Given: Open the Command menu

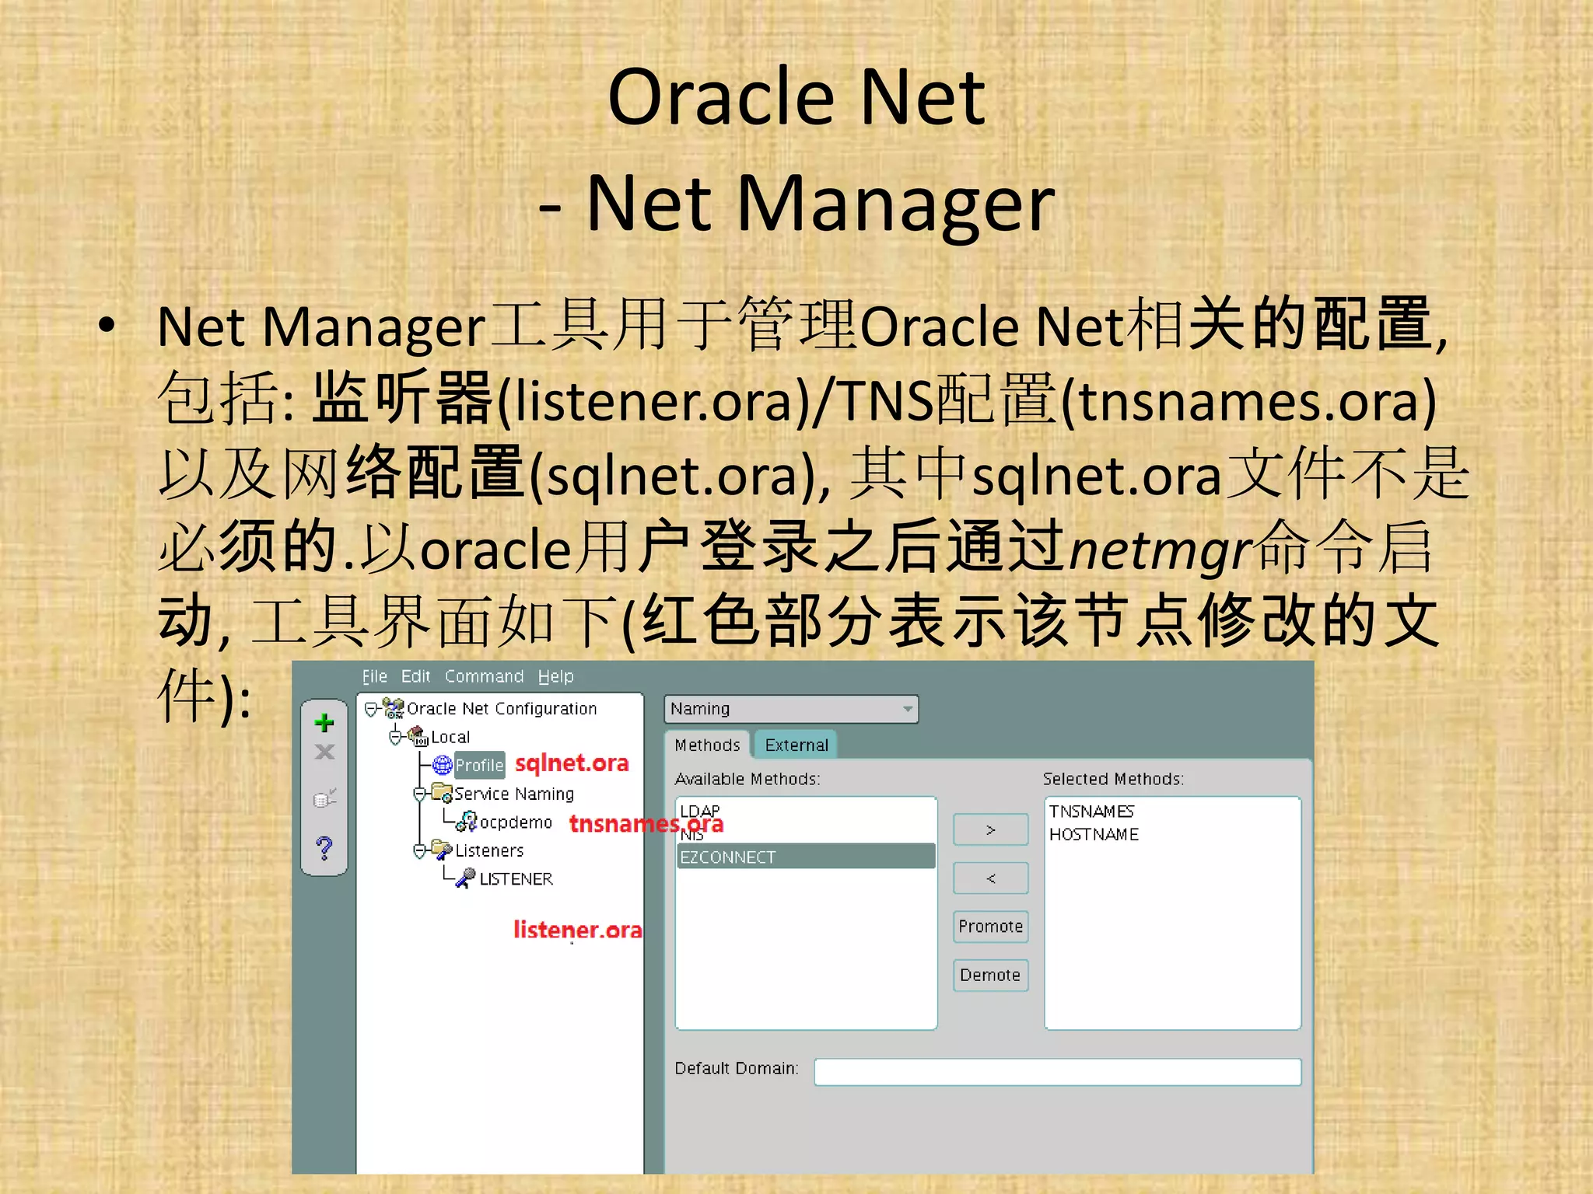Looking at the screenshot, I should [x=484, y=676].
